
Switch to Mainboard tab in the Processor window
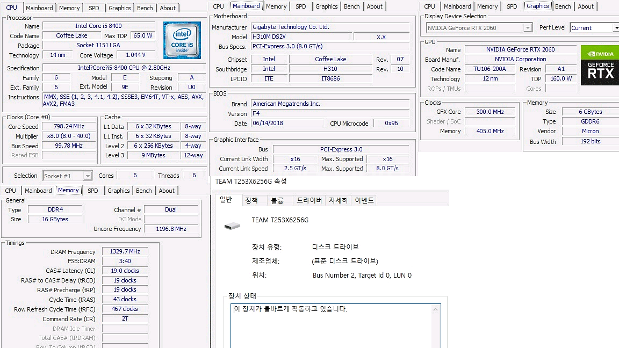(x=39, y=8)
